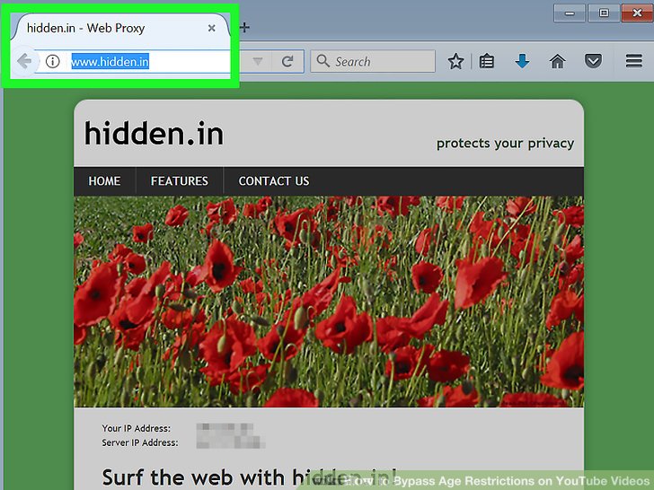Open HOME in site navigation

point(105,181)
